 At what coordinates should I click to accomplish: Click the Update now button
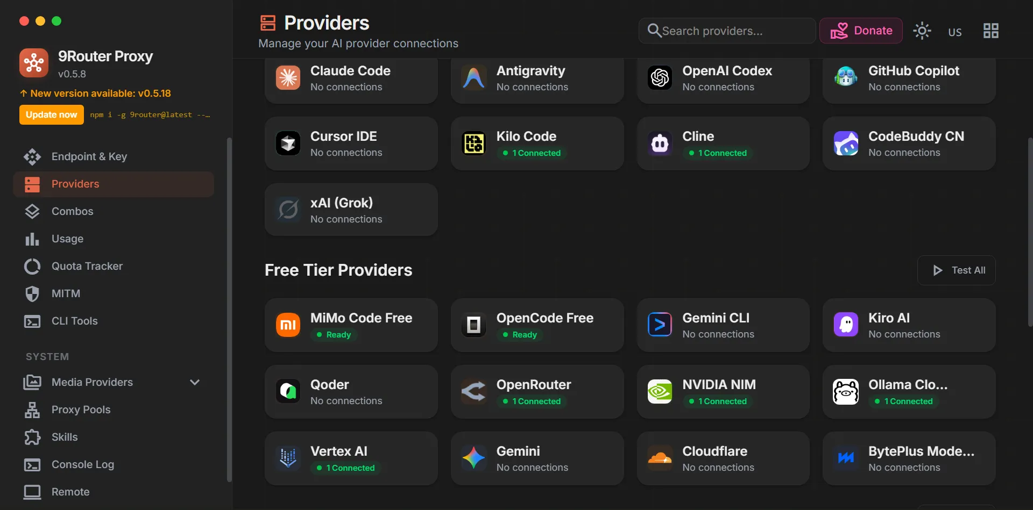(52, 114)
